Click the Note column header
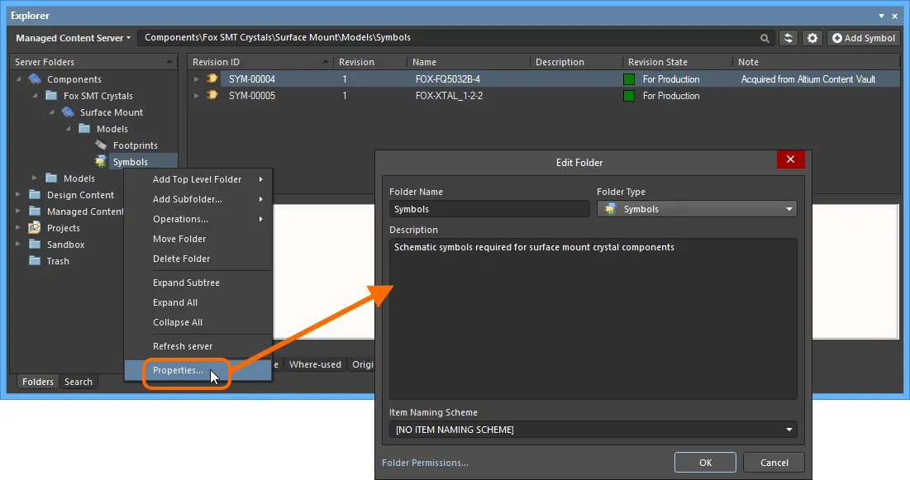Screen dimensions: 910x480 click(x=816, y=62)
